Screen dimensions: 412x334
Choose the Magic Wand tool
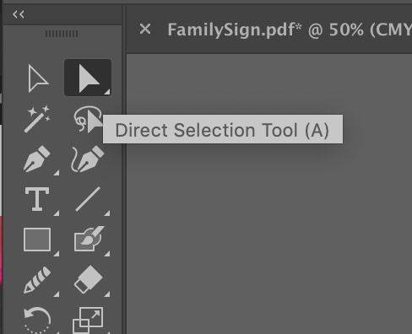pos(37,119)
